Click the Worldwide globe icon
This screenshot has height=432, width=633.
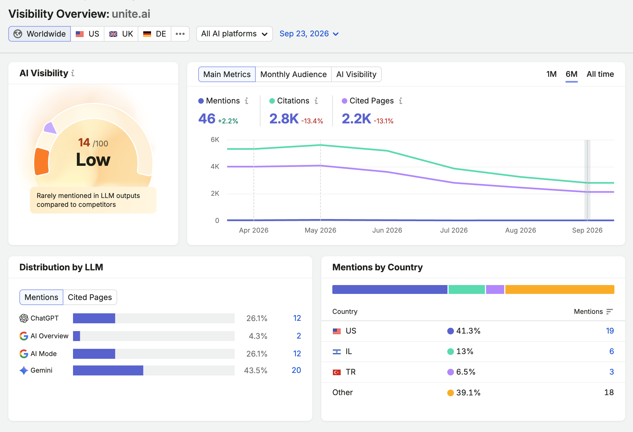(x=18, y=34)
